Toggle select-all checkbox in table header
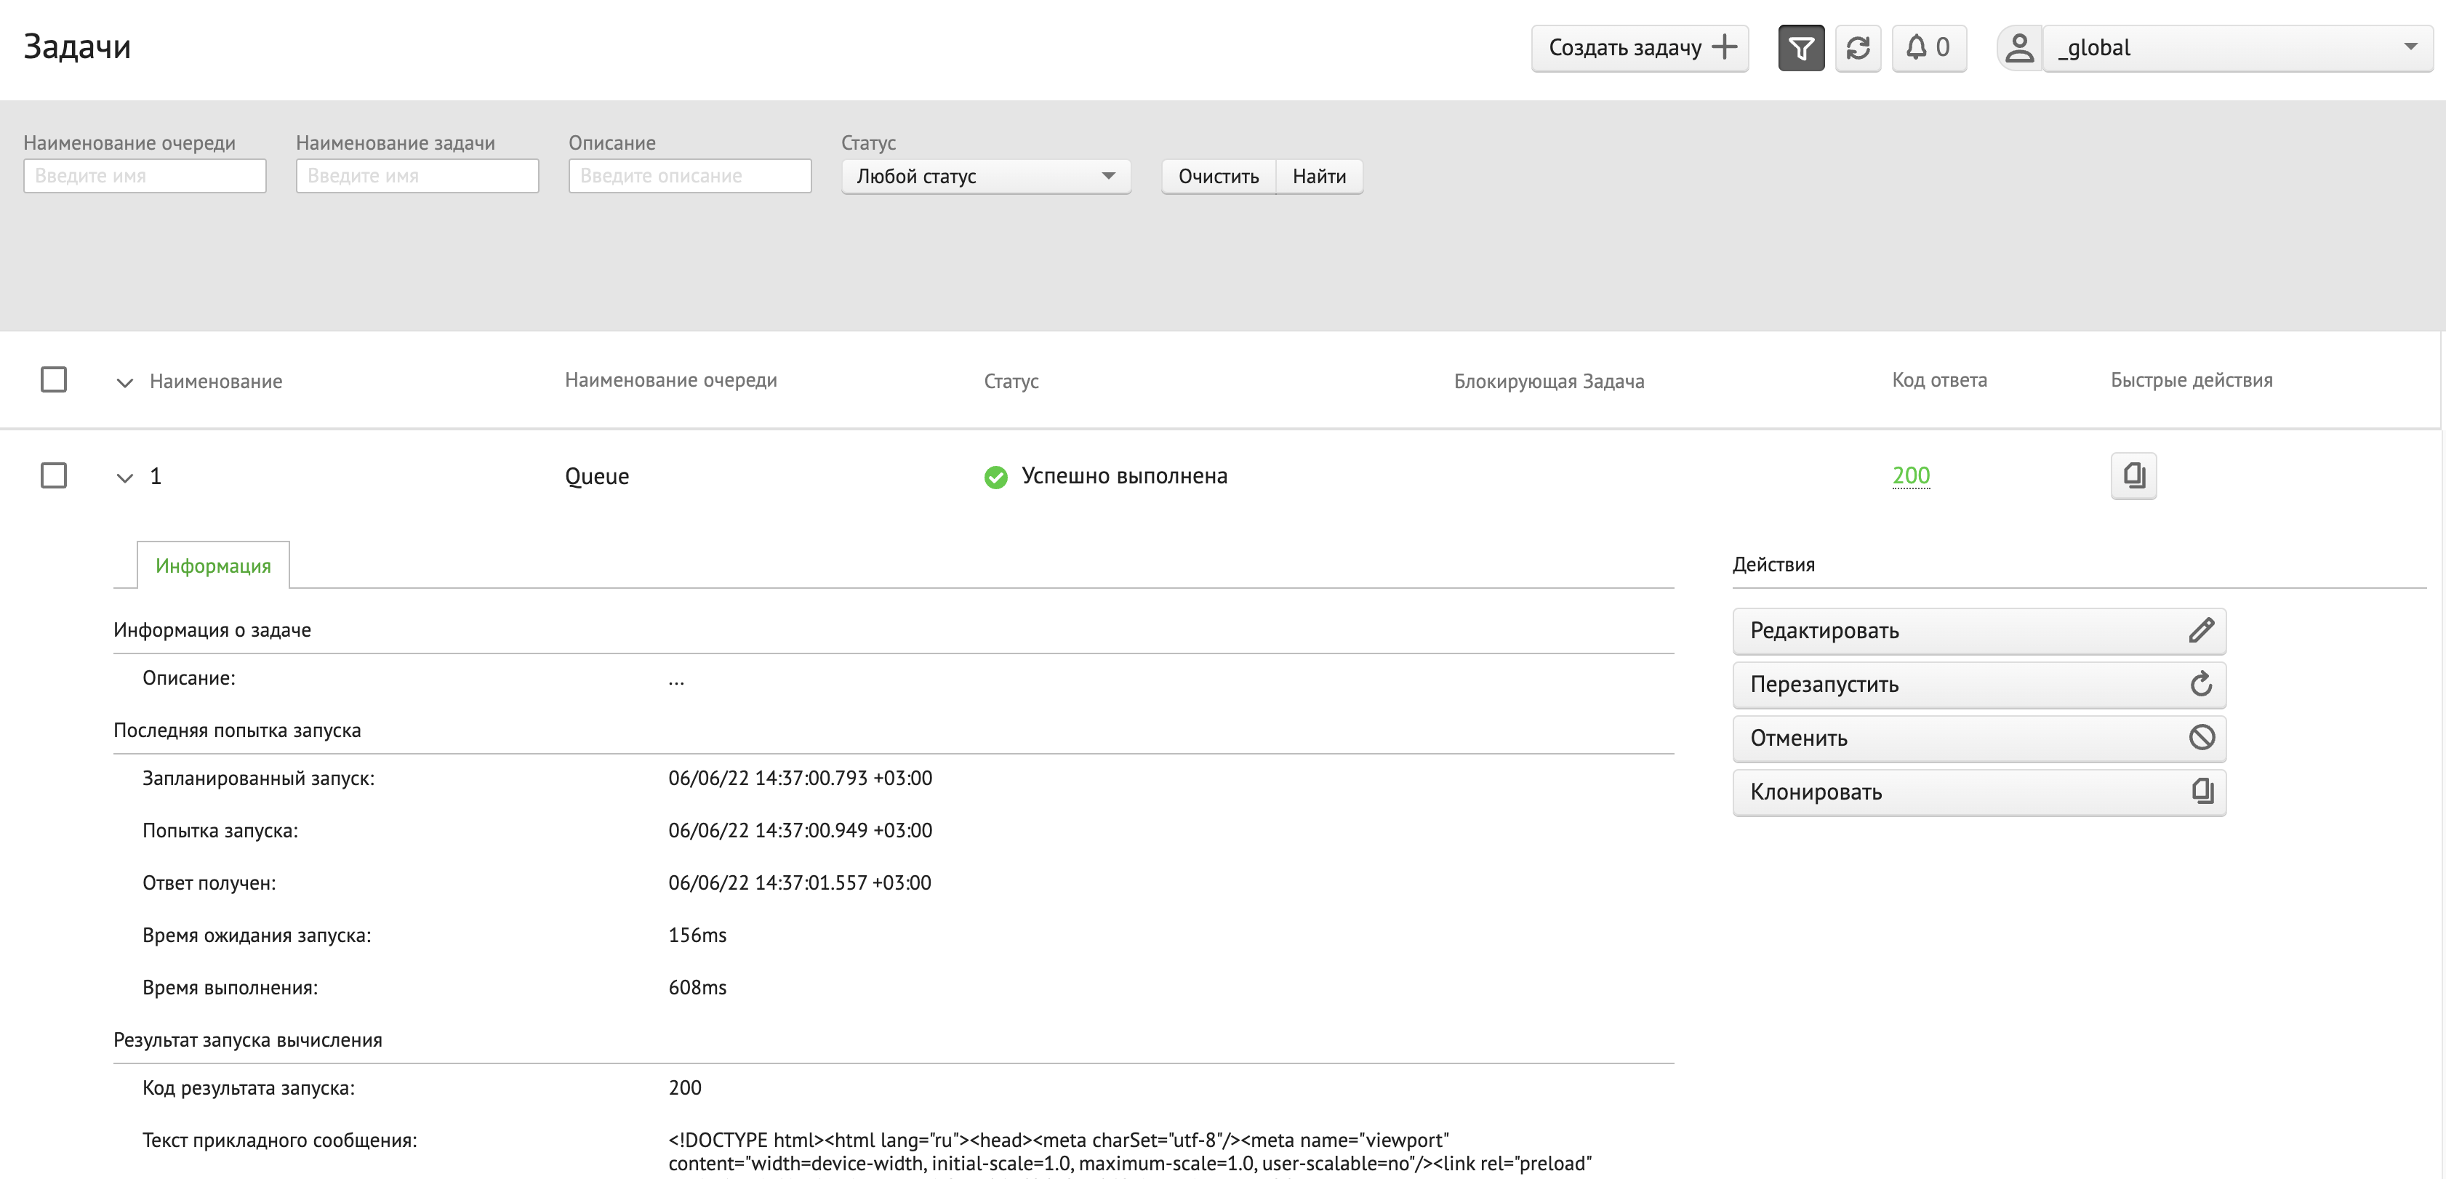The width and height of the screenshot is (2446, 1179). click(x=54, y=379)
